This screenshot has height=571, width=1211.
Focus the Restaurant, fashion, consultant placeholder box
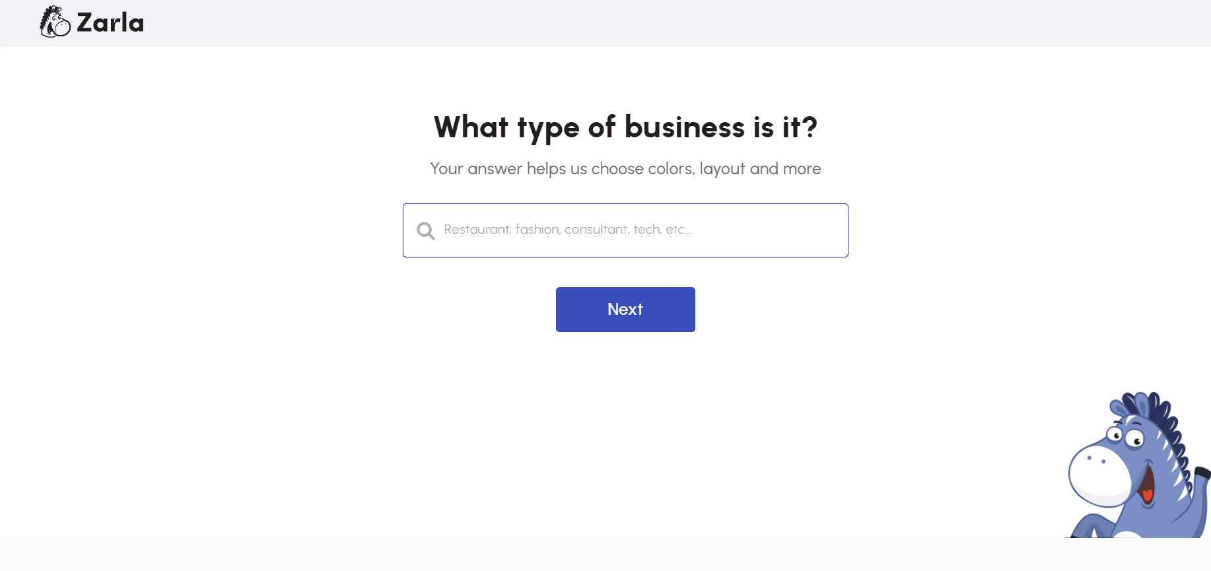(625, 230)
